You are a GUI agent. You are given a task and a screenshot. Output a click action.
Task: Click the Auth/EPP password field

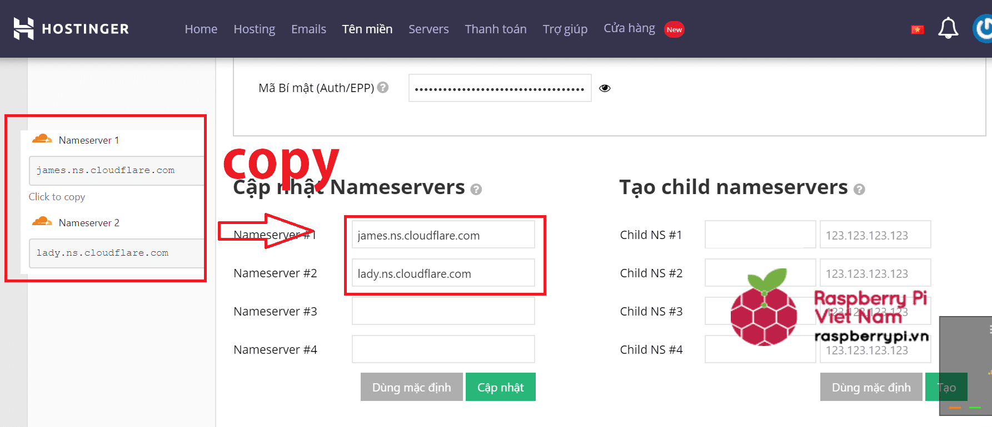(x=500, y=88)
